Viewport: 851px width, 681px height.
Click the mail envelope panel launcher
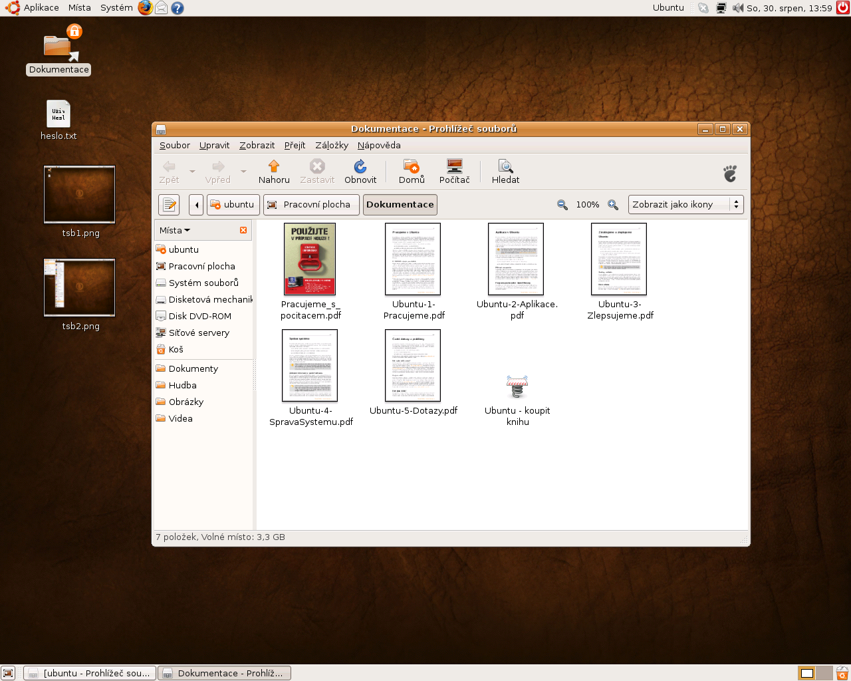[161, 8]
